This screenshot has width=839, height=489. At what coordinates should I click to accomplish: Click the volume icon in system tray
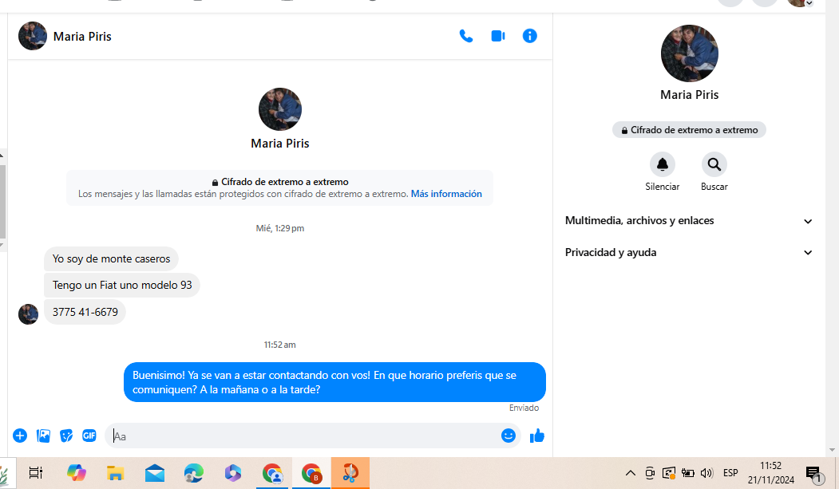(x=706, y=473)
